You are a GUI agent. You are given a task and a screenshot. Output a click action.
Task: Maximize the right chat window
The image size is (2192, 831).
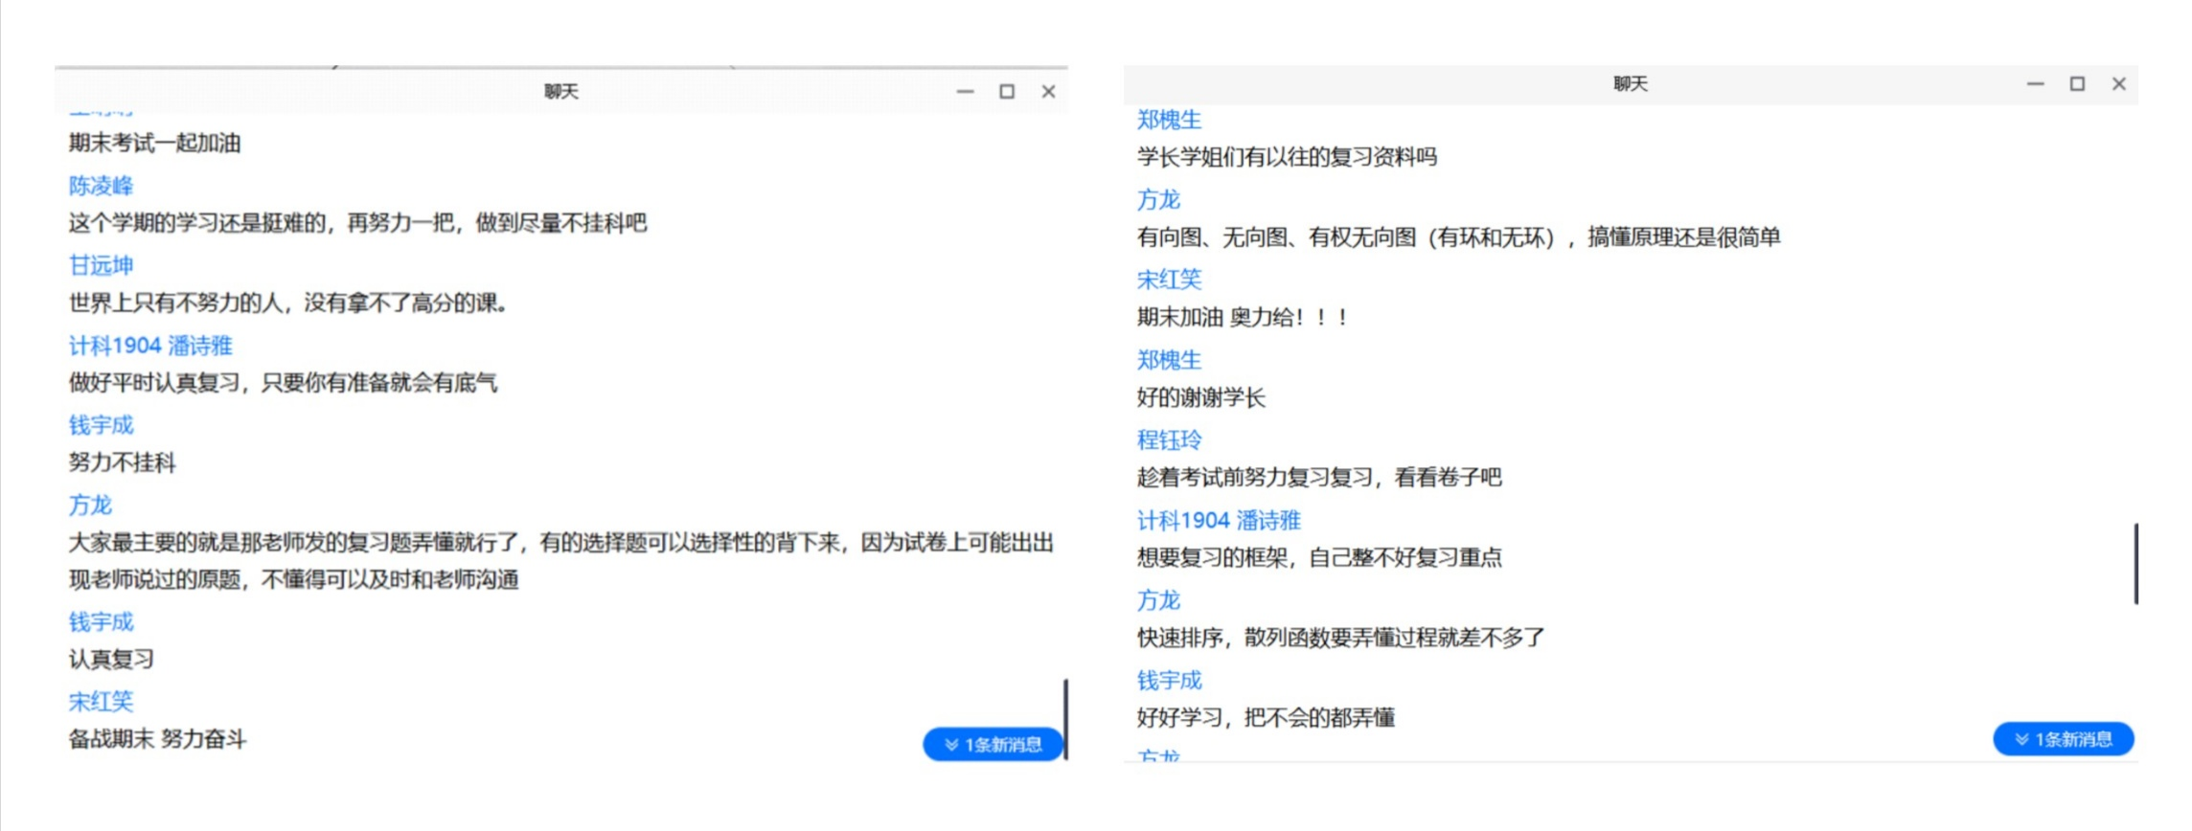coord(2077,84)
